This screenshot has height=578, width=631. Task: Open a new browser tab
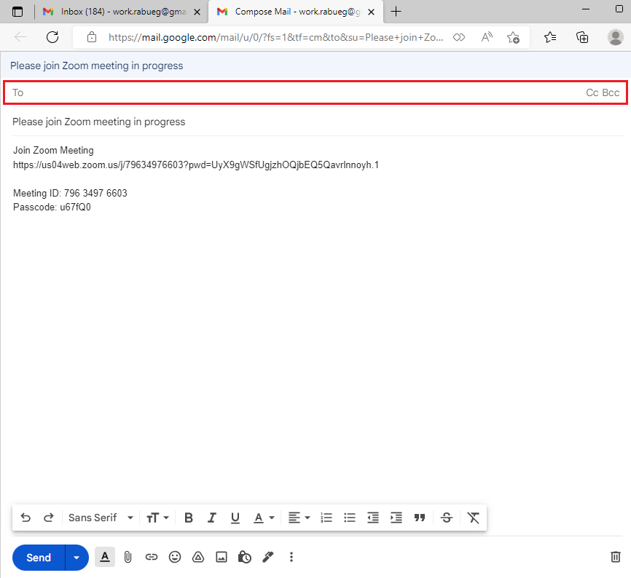pyautogui.click(x=396, y=12)
